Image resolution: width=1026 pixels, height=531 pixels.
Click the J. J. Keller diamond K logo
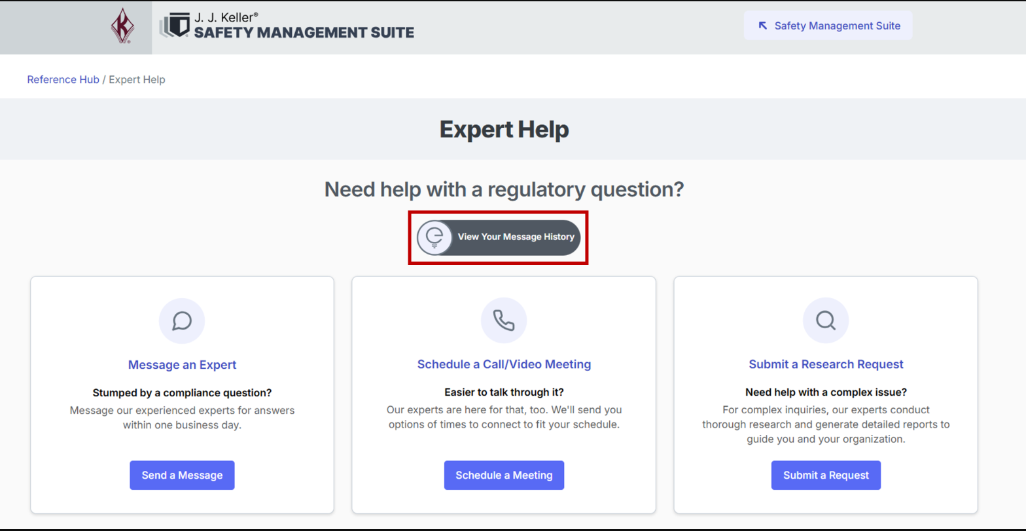click(x=120, y=27)
